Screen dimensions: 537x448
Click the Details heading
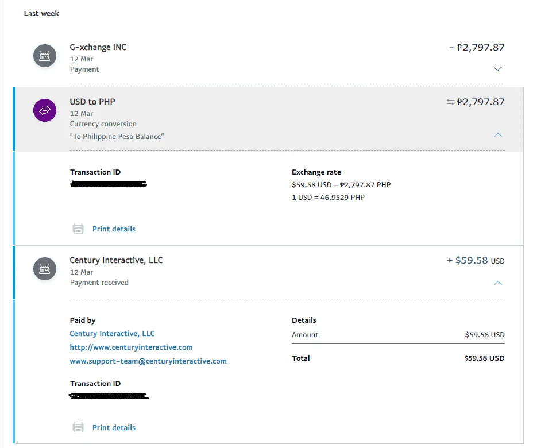pyautogui.click(x=304, y=320)
